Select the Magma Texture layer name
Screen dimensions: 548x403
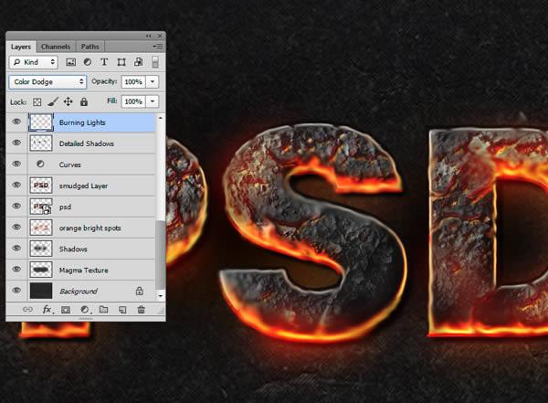point(84,270)
